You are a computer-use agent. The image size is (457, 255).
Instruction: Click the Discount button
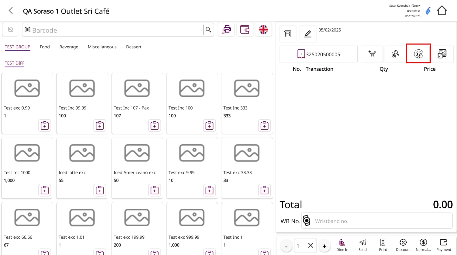[x=403, y=245]
